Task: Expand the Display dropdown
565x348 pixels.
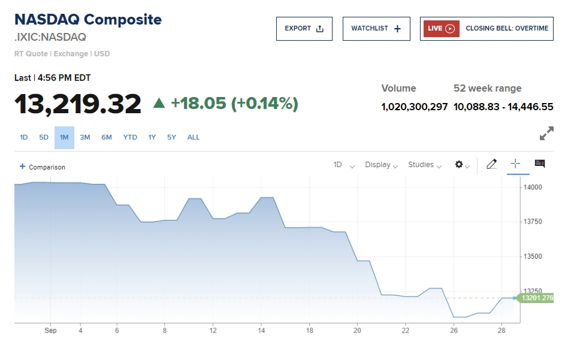Action: pyautogui.click(x=381, y=165)
